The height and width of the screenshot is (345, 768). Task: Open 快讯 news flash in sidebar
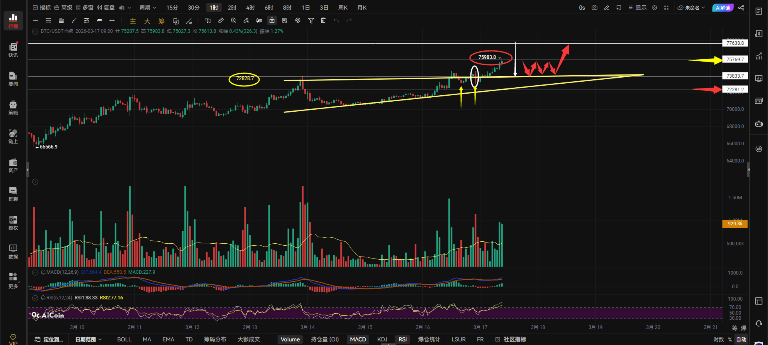pyautogui.click(x=13, y=50)
